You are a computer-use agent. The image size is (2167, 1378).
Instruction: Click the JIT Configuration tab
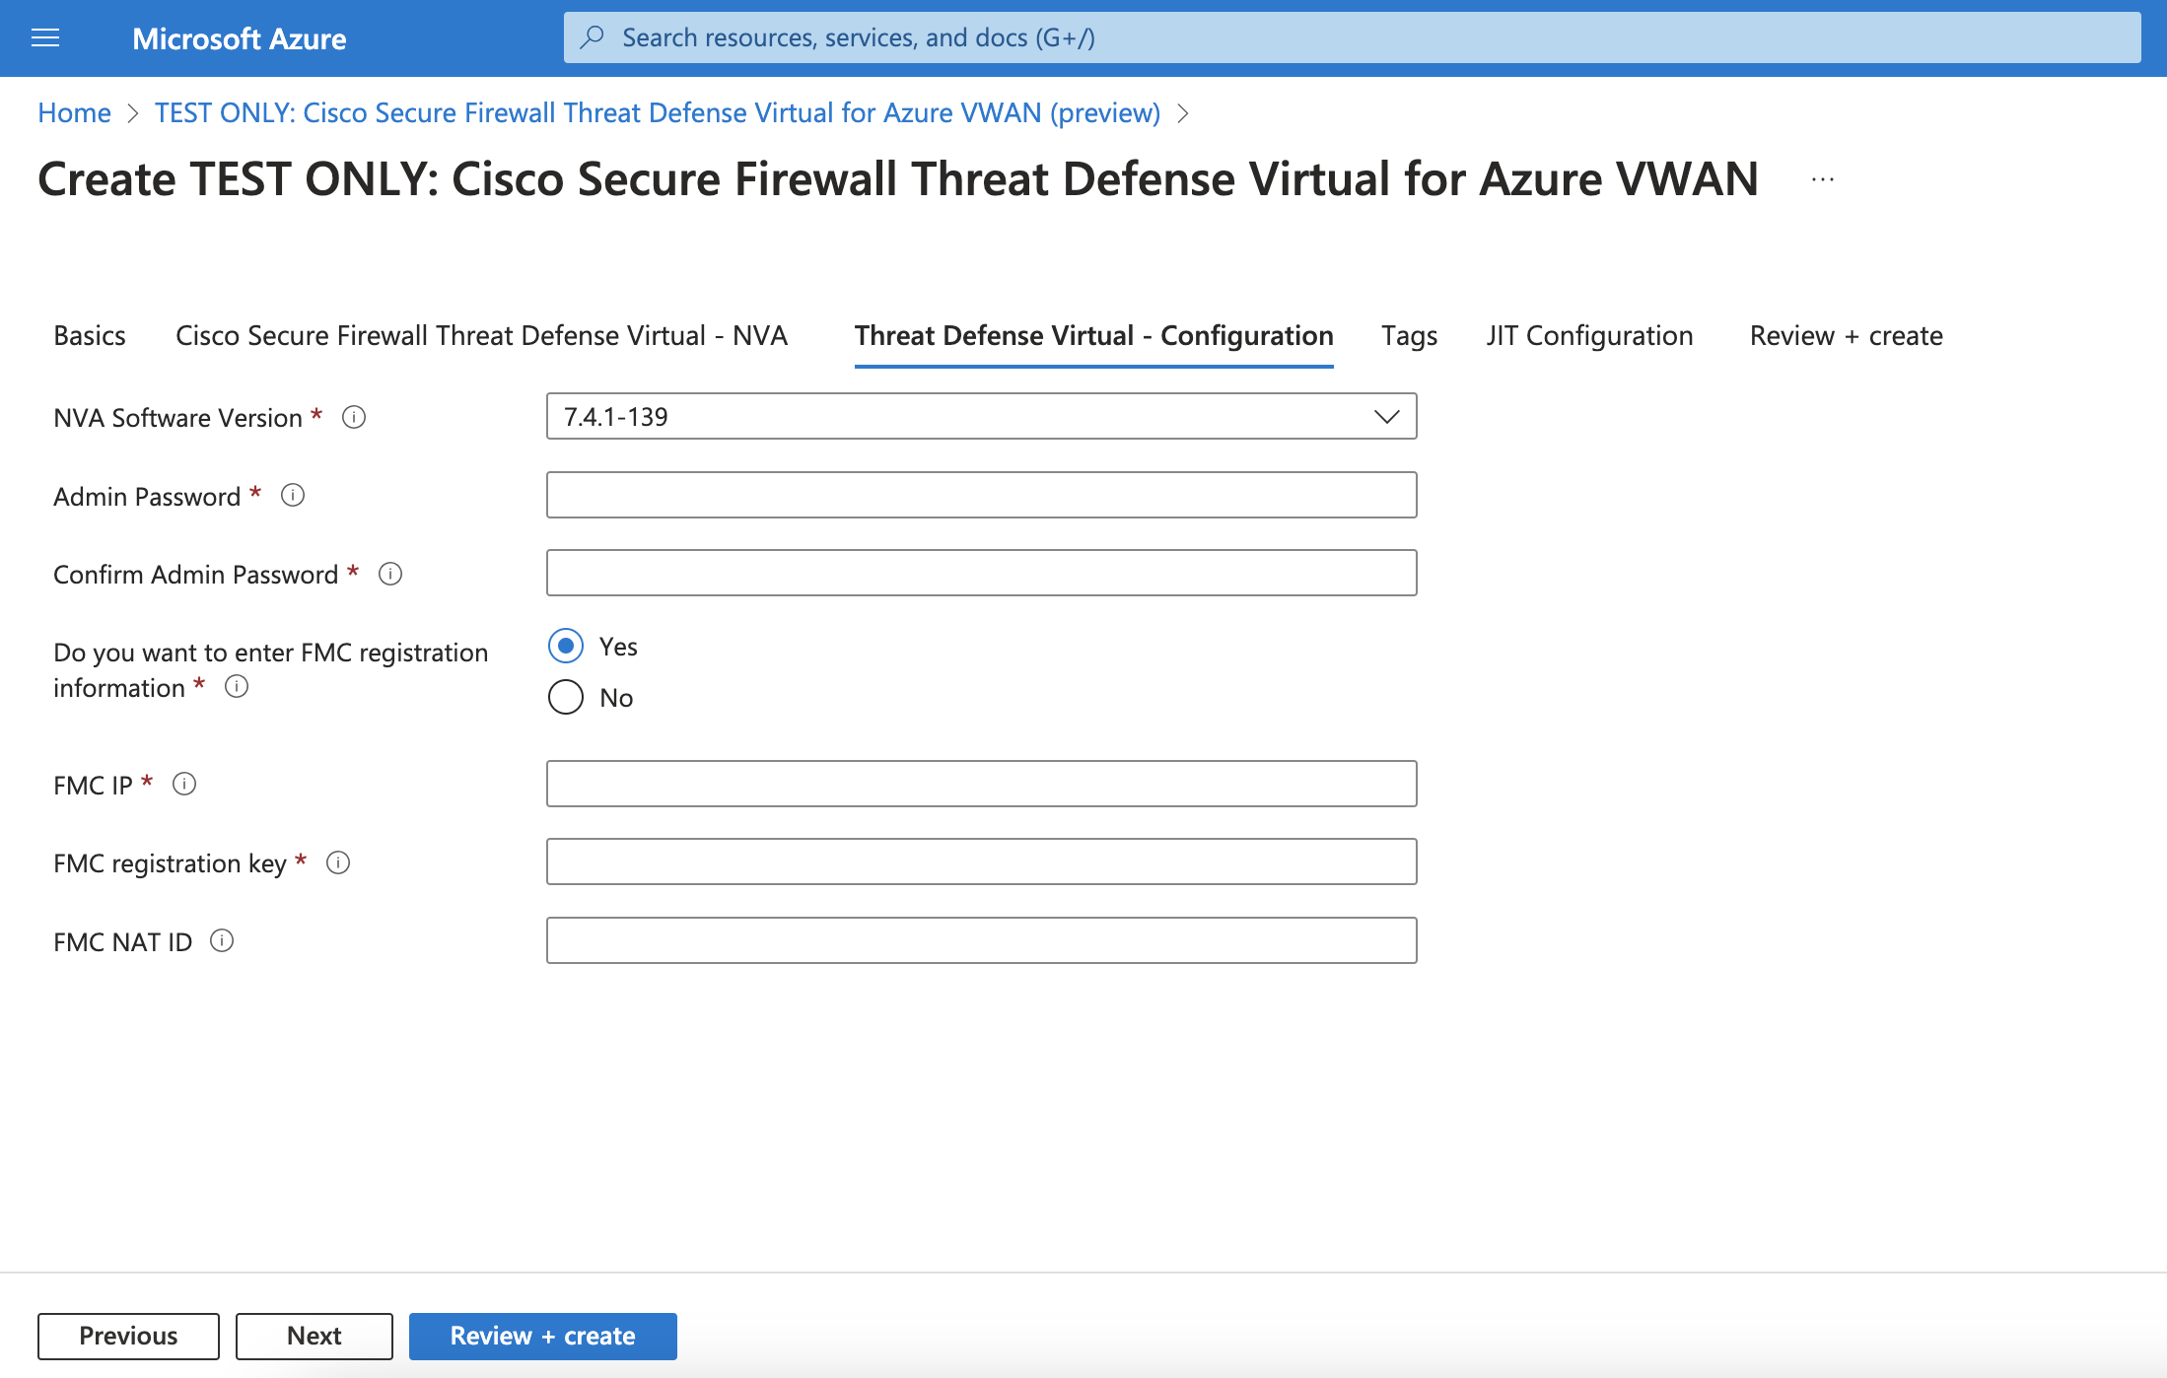1585,333
